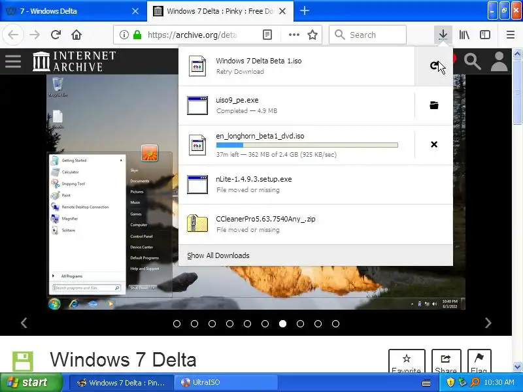Show previous screenshot with left carousel arrow
This screenshot has width=523, height=392.
pos(24,323)
